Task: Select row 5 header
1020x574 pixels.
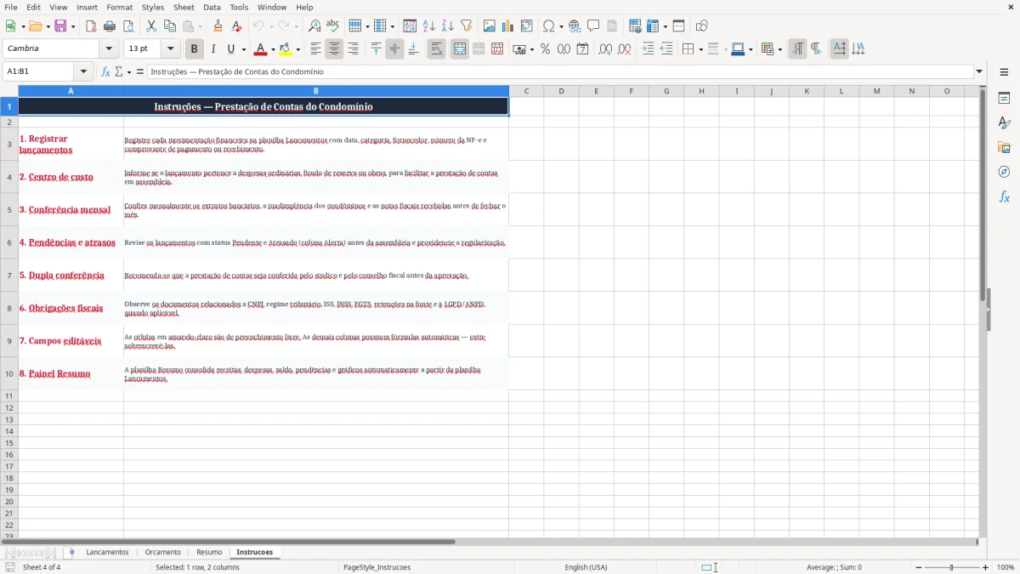Action: click(x=9, y=209)
